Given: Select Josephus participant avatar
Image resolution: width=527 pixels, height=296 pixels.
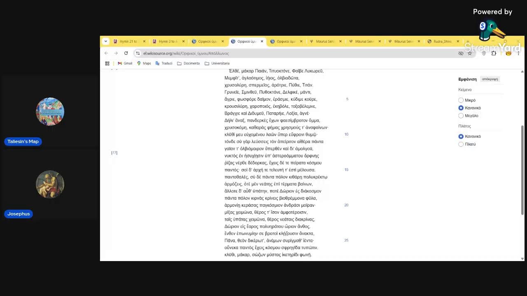Looking at the screenshot, I should pyautogui.click(x=50, y=184).
